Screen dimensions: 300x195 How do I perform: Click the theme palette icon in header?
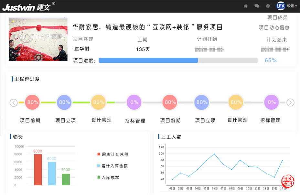point(268,6)
